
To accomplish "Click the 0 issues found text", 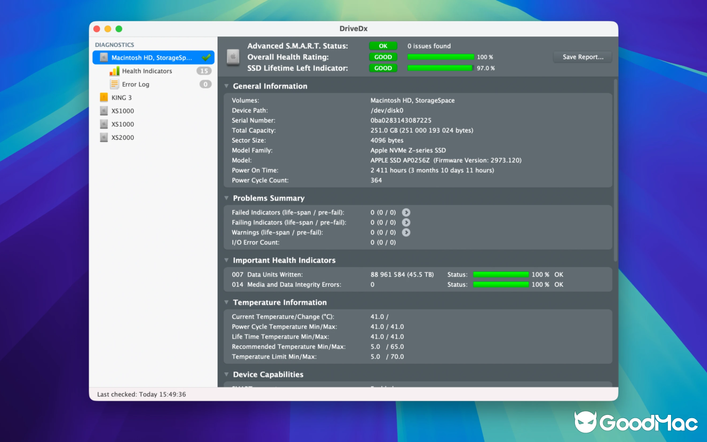I will click(x=429, y=46).
